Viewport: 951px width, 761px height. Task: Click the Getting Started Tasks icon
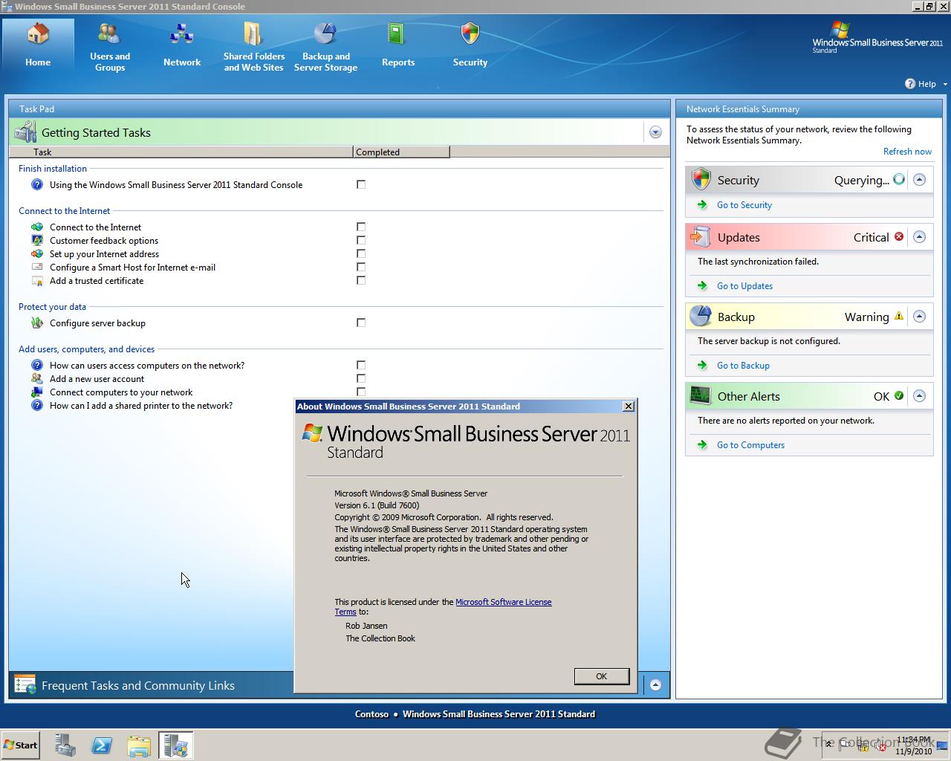pyautogui.click(x=25, y=132)
